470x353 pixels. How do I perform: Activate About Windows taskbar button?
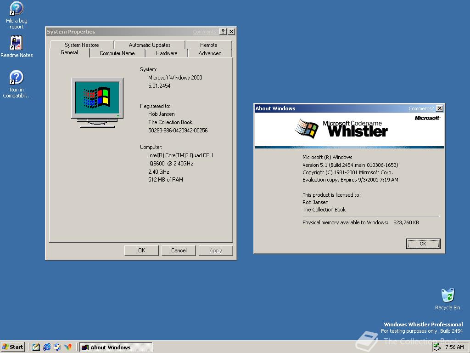click(x=116, y=347)
